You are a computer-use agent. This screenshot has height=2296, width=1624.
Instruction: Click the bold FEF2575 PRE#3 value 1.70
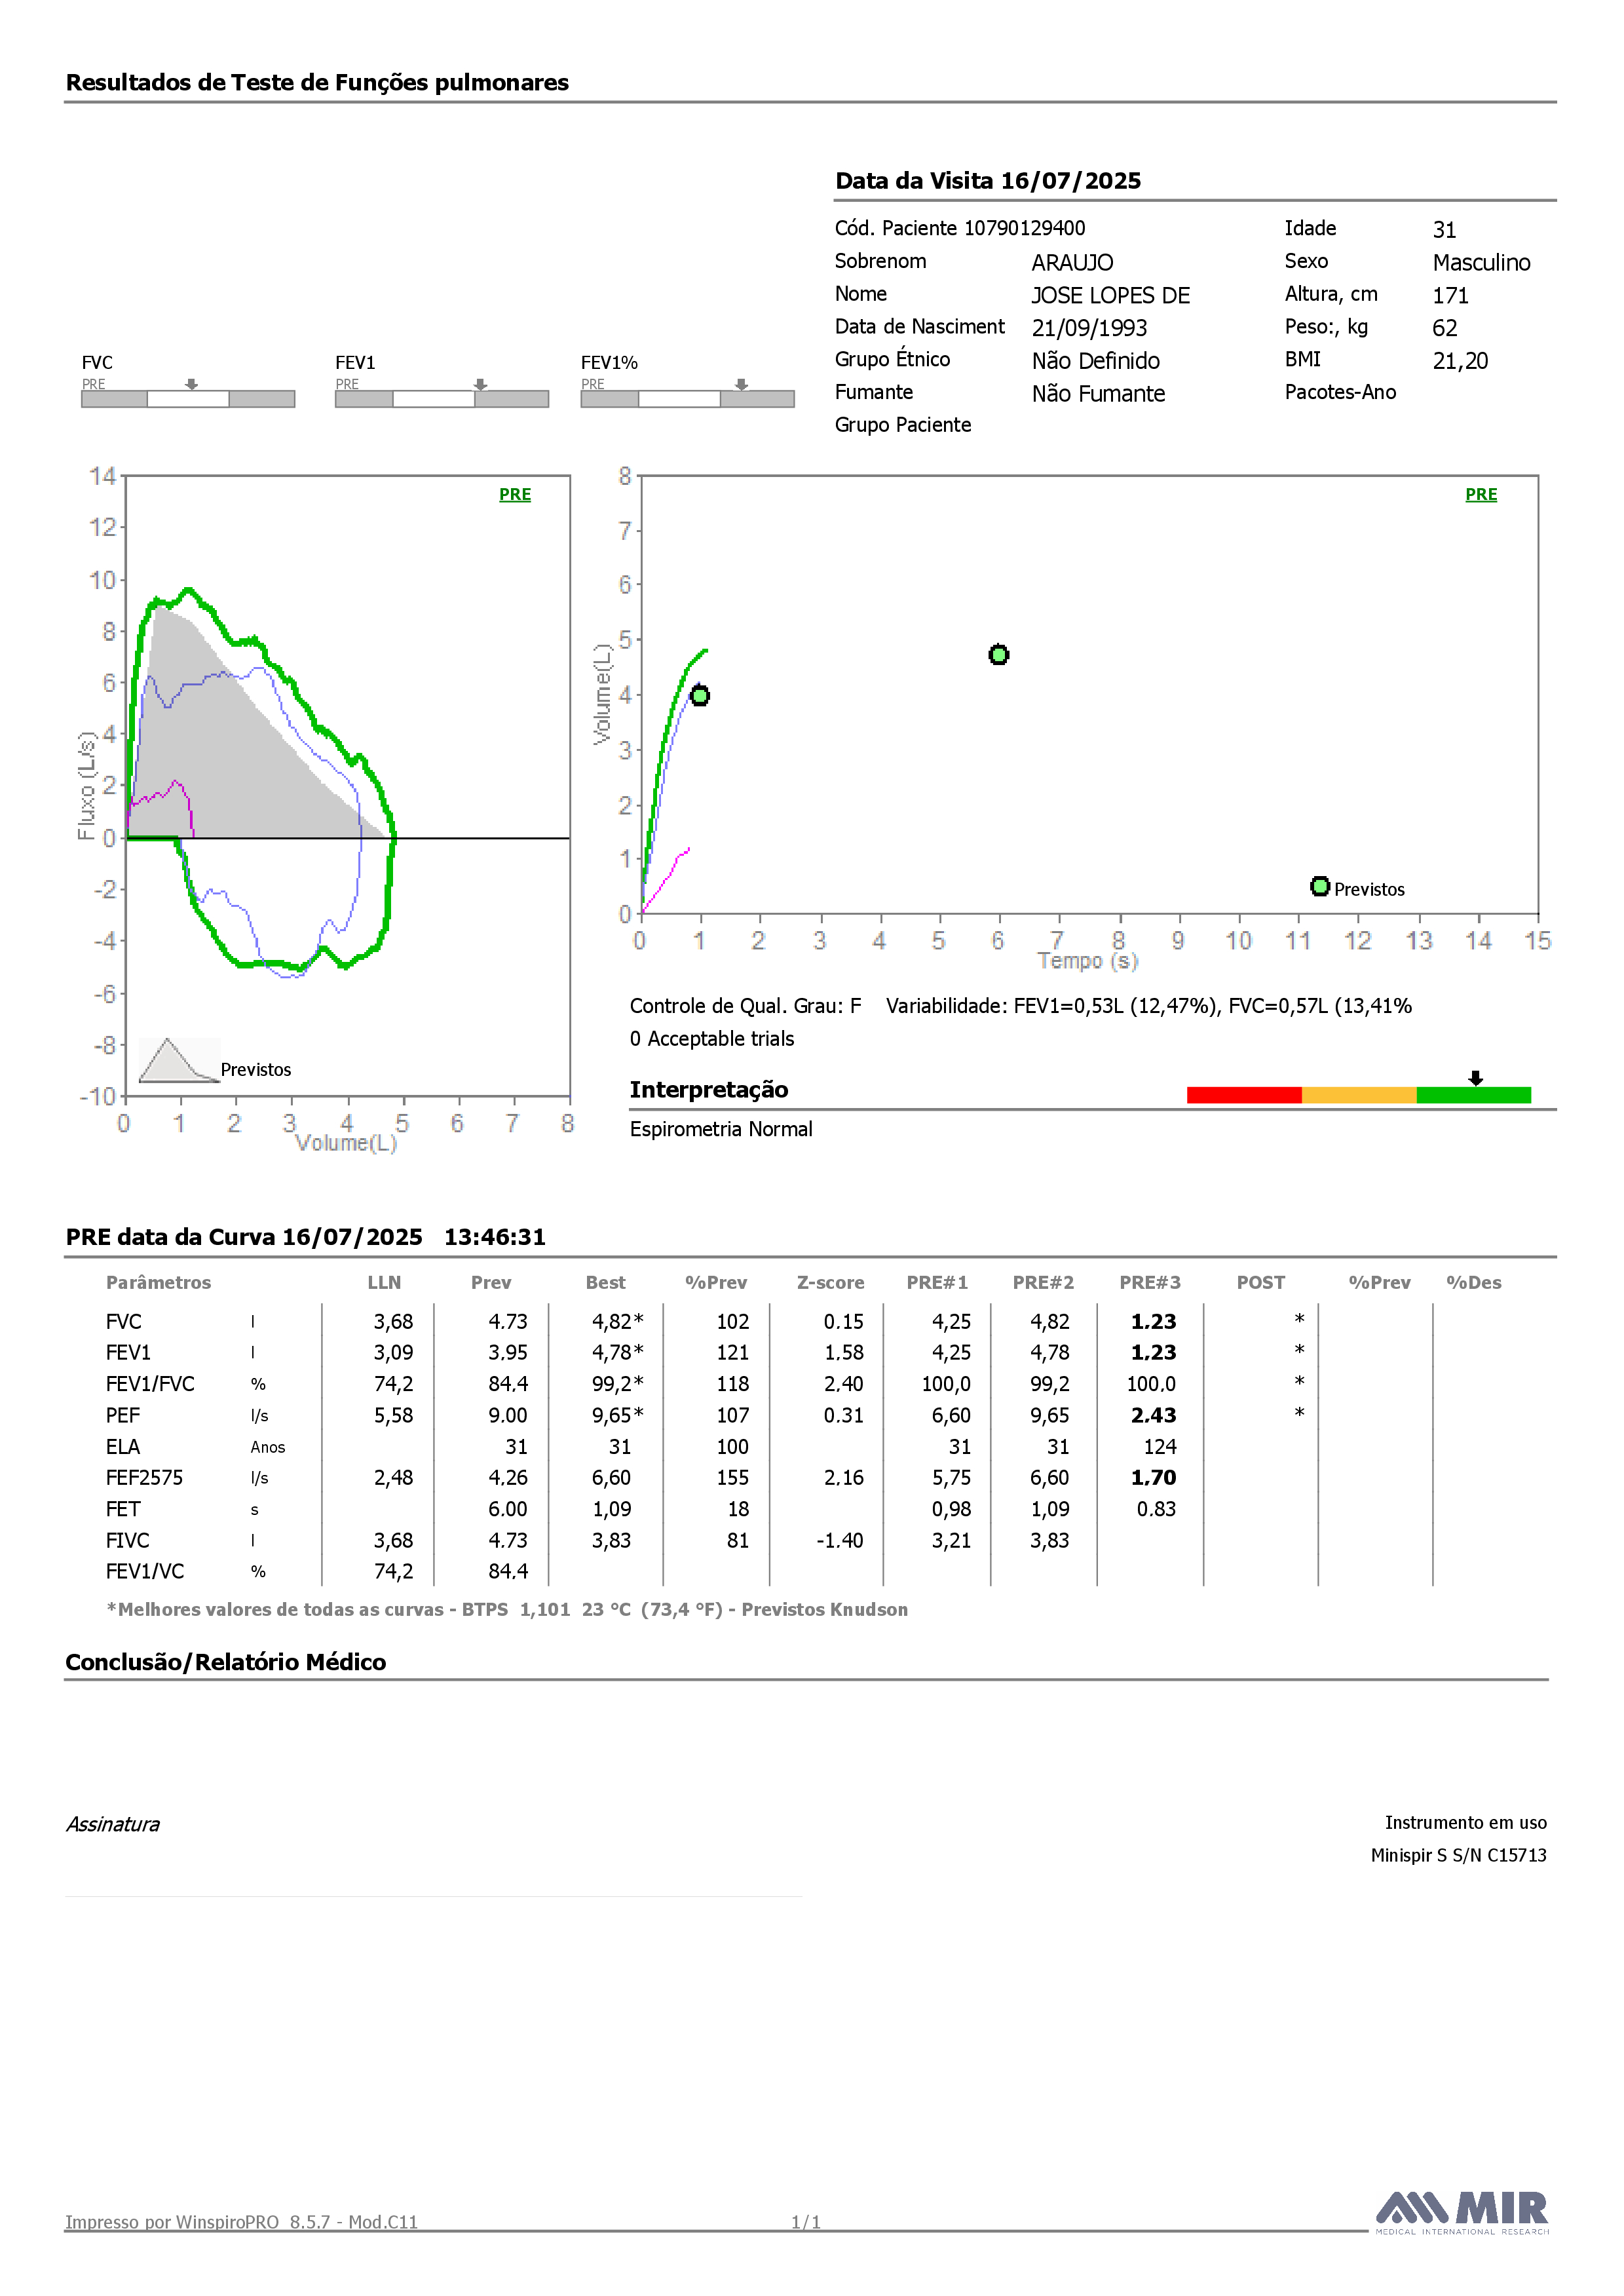pos(1154,1478)
